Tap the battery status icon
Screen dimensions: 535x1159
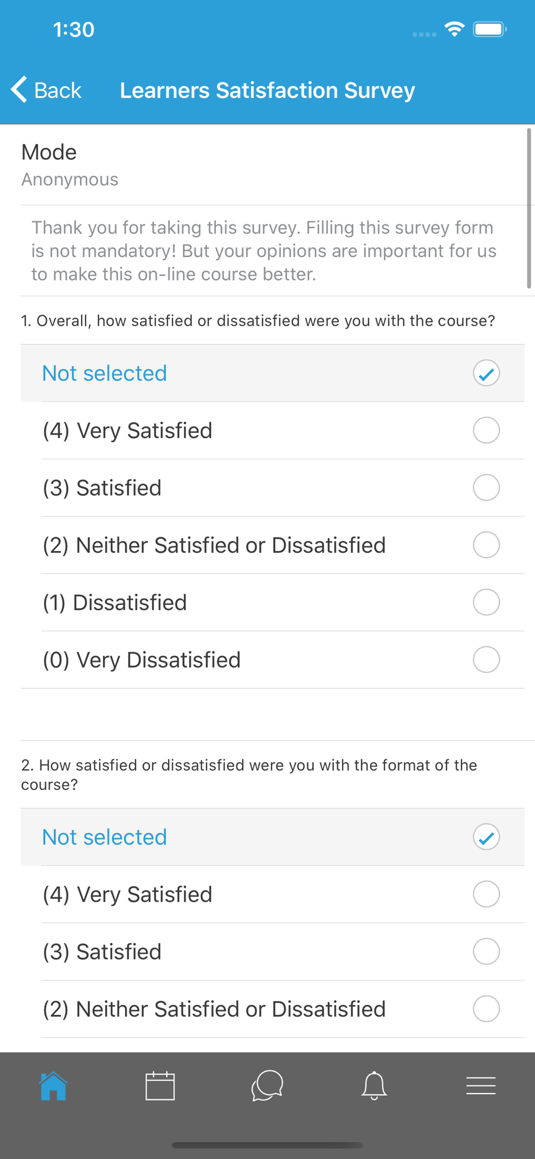pos(489,29)
